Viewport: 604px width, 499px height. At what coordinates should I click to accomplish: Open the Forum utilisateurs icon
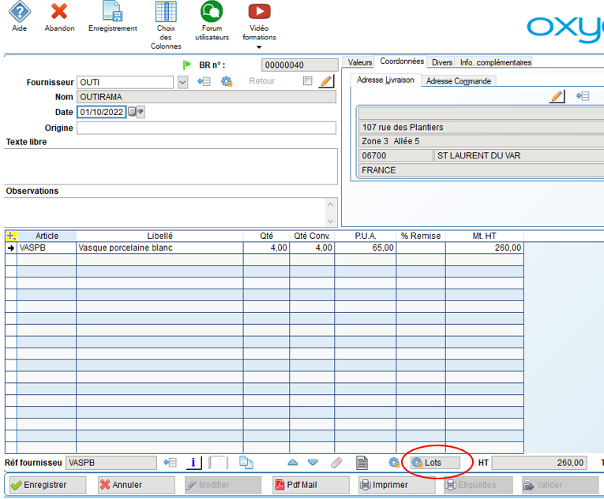(212, 12)
